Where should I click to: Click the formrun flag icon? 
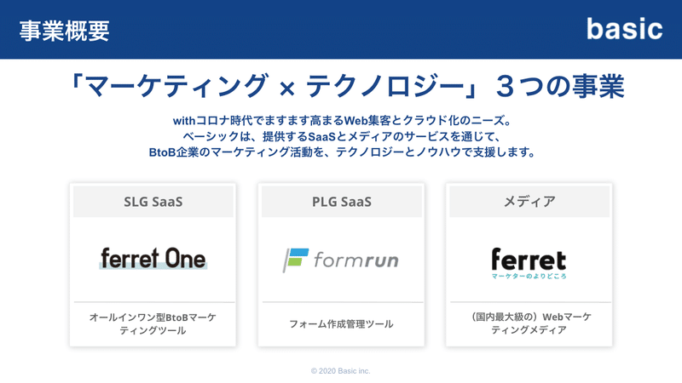click(296, 260)
